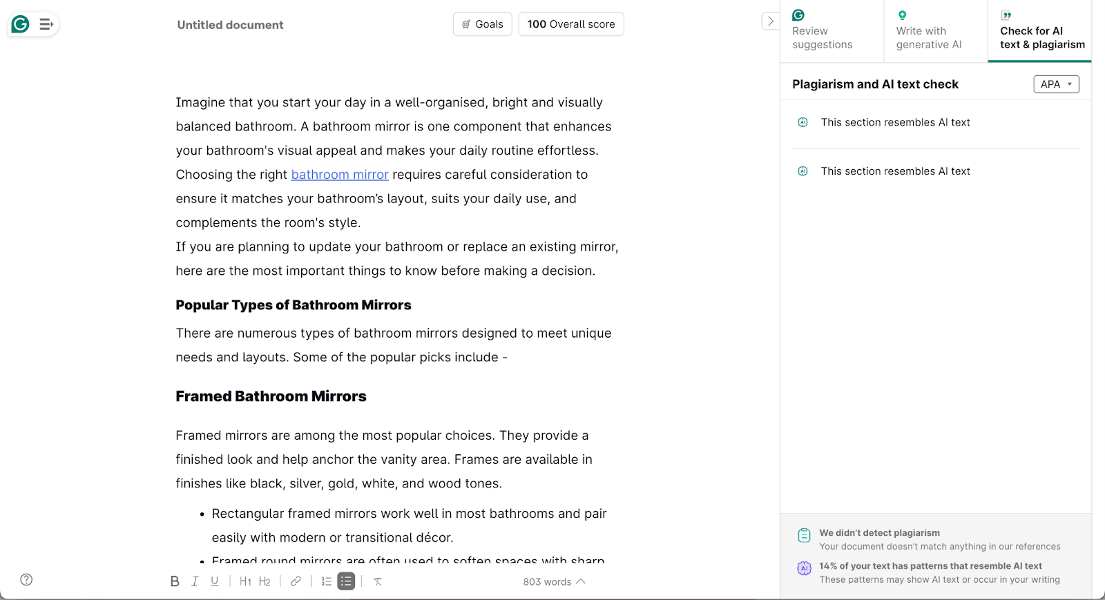This screenshot has width=1105, height=600.
Task: Click the Grammarly logo menu button
Action: pos(21,25)
